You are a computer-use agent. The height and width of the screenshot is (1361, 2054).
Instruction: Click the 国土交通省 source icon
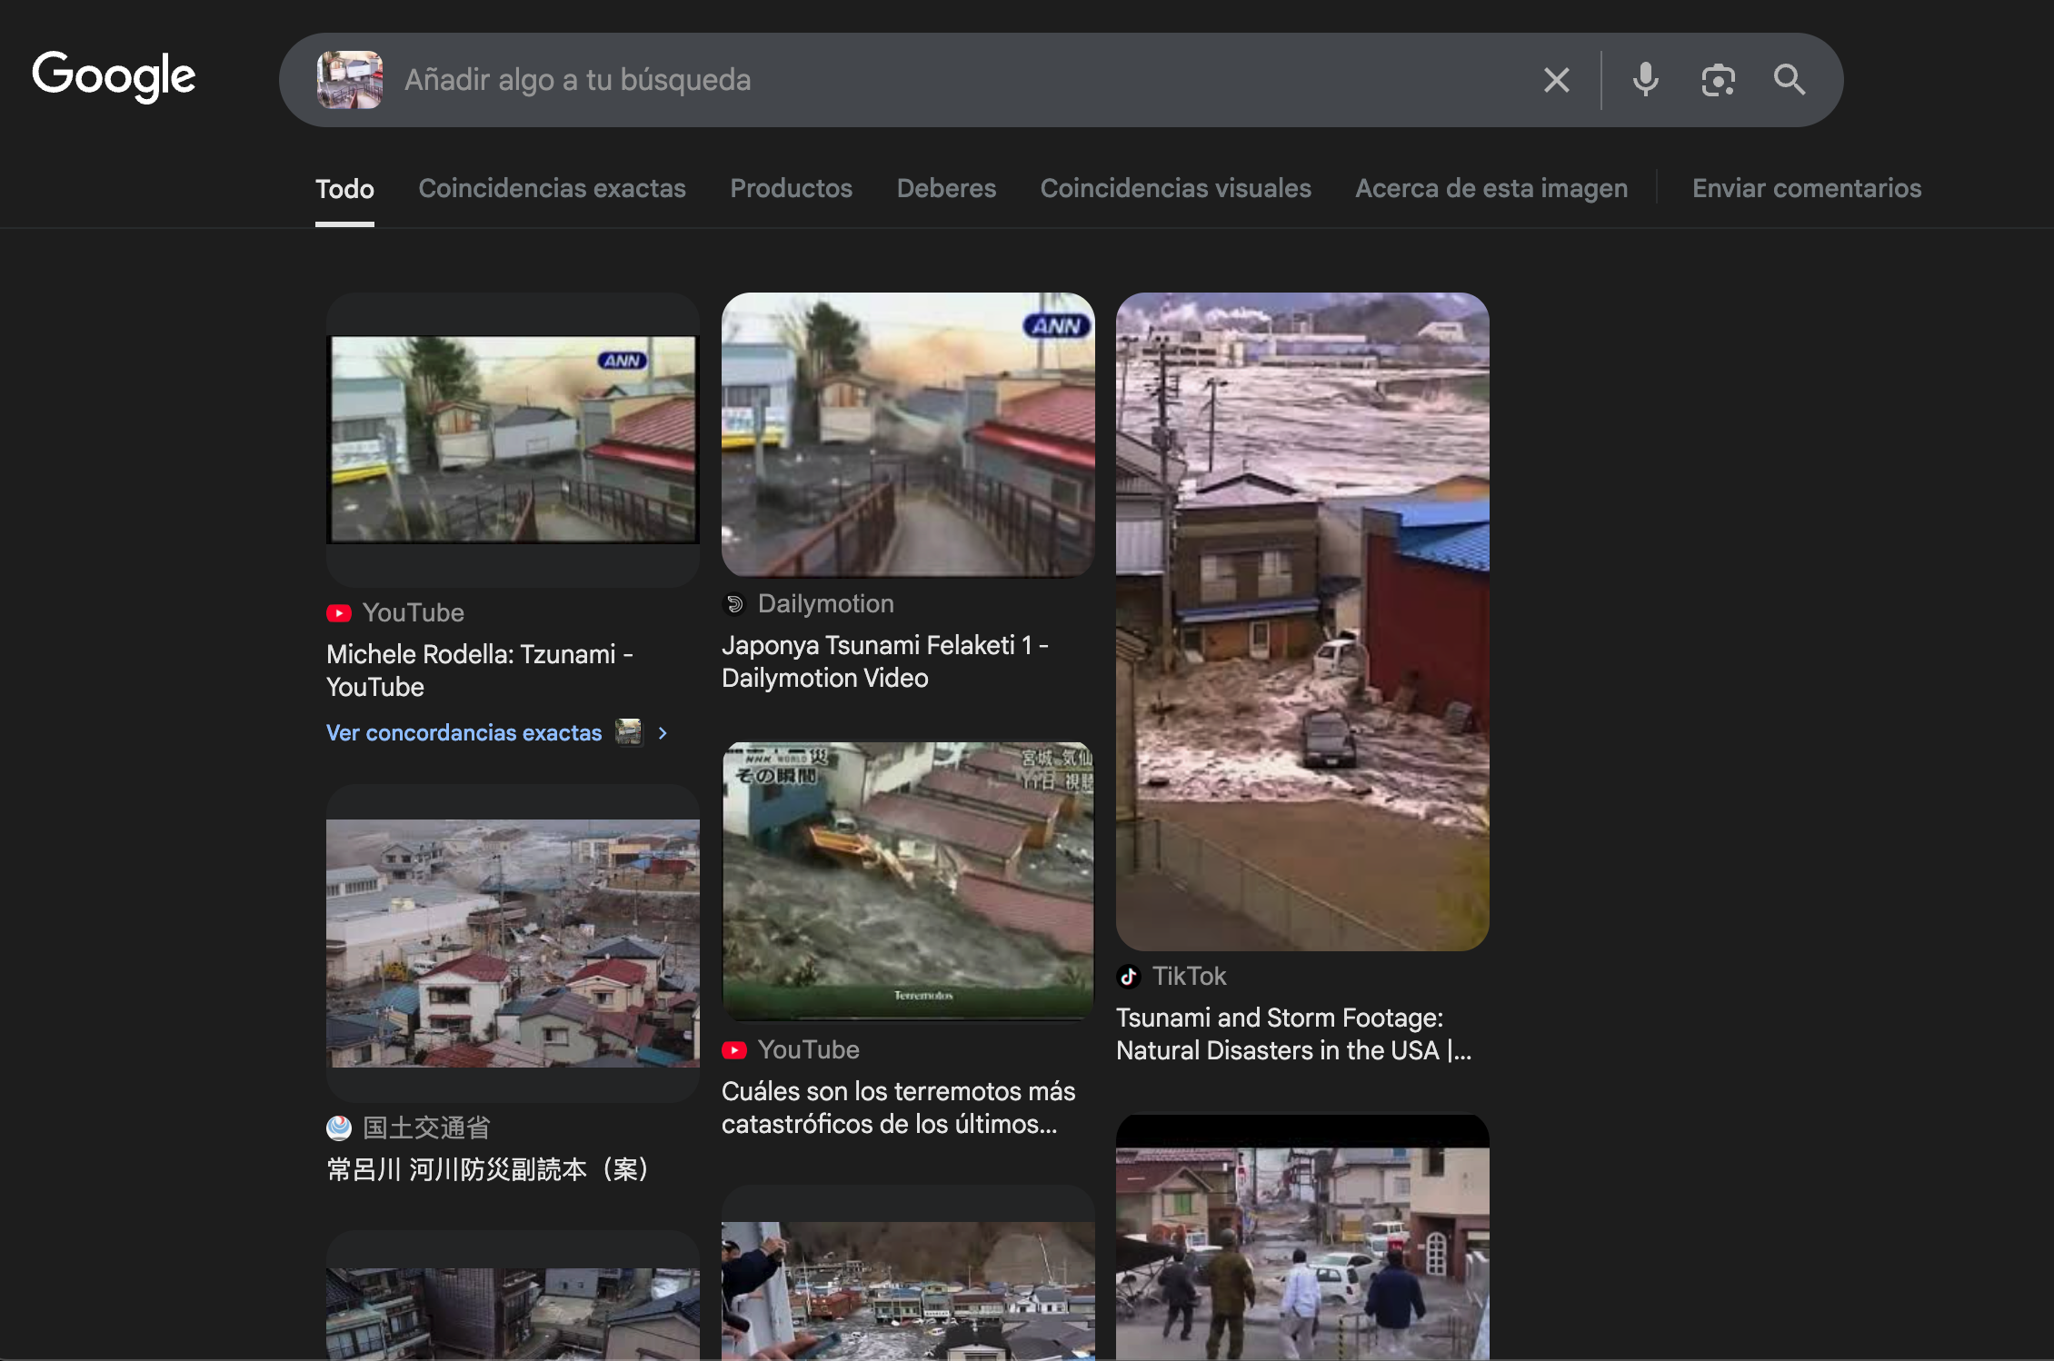(x=339, y=1128)
